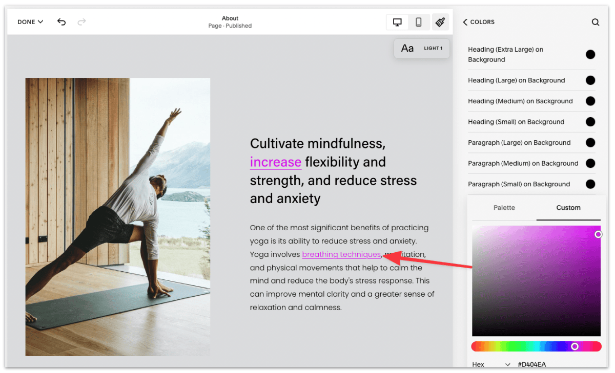Search colors with magnifier icon
The height and width of the screenshot is (373, 615).
[x=595, y=22]
